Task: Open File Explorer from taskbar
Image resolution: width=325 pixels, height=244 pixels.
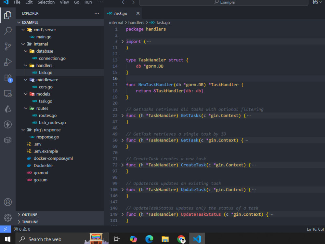Action: (x=165, y=239)
